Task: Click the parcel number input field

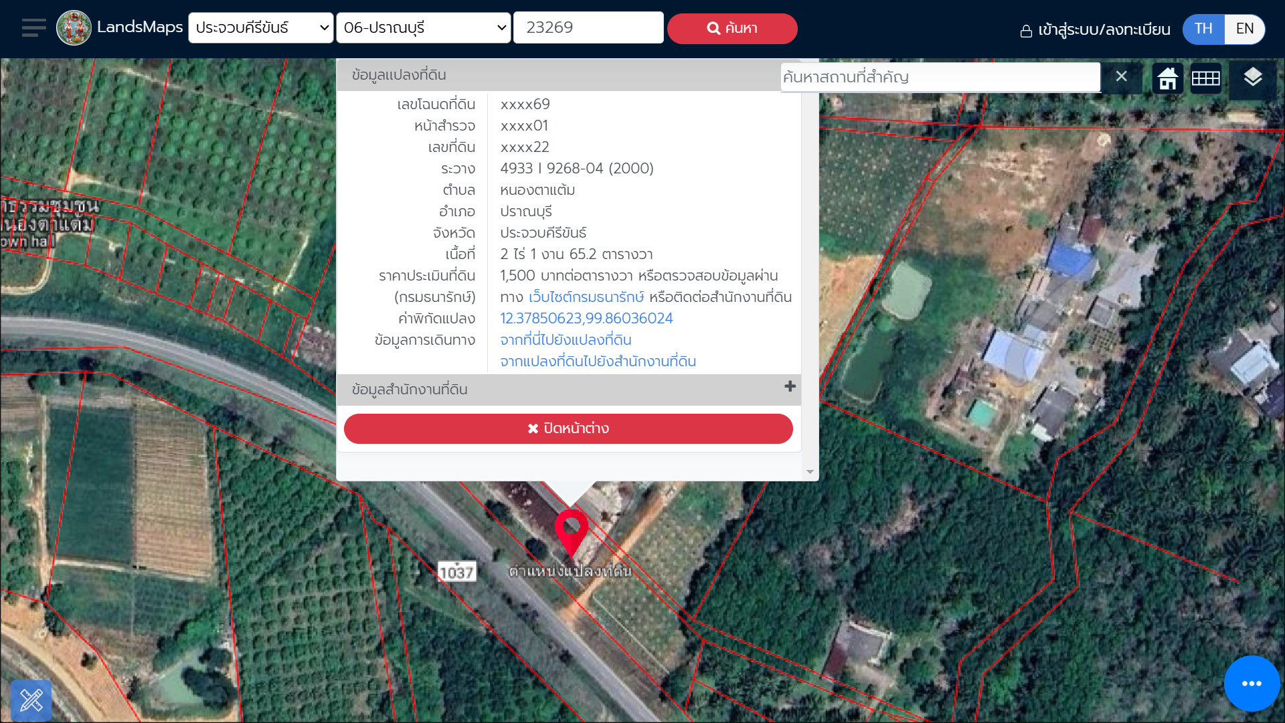Action: 588,28
